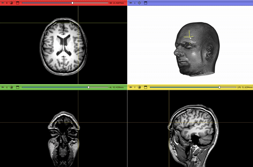The height and width of the screenshot is (167, 253).
Task: Click the 1 view label in 3D bar
Action: pyautogui.click(x=135, y=3)
